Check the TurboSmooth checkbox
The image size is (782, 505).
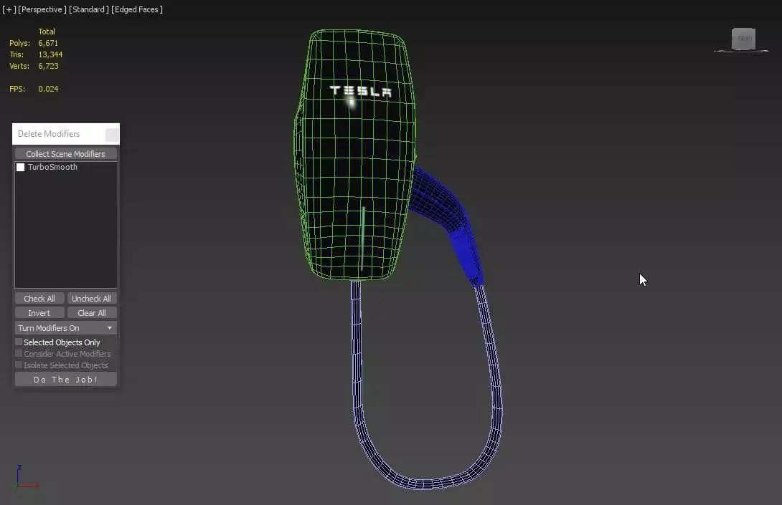(x=21, y=168)
